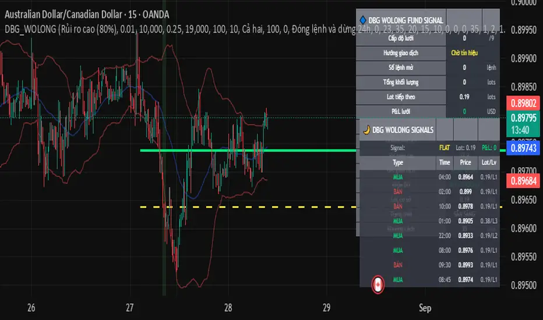Click the red 0.89802 price label
543x320 pixels.
coord(523,103)
